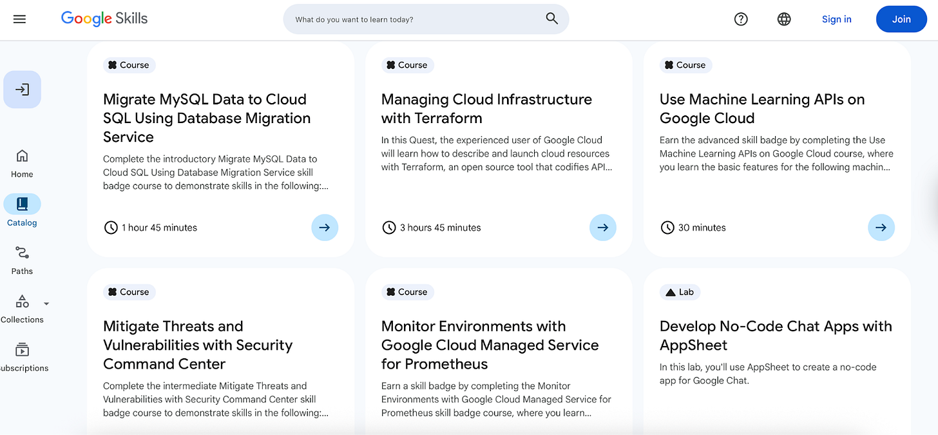
Task: Click Course badge on Terraform card
Action: point(407,65)
